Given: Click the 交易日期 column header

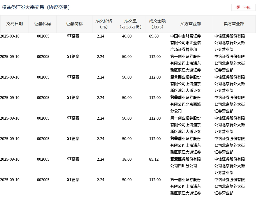Looking at the screenshot, I should click(14, 24).
